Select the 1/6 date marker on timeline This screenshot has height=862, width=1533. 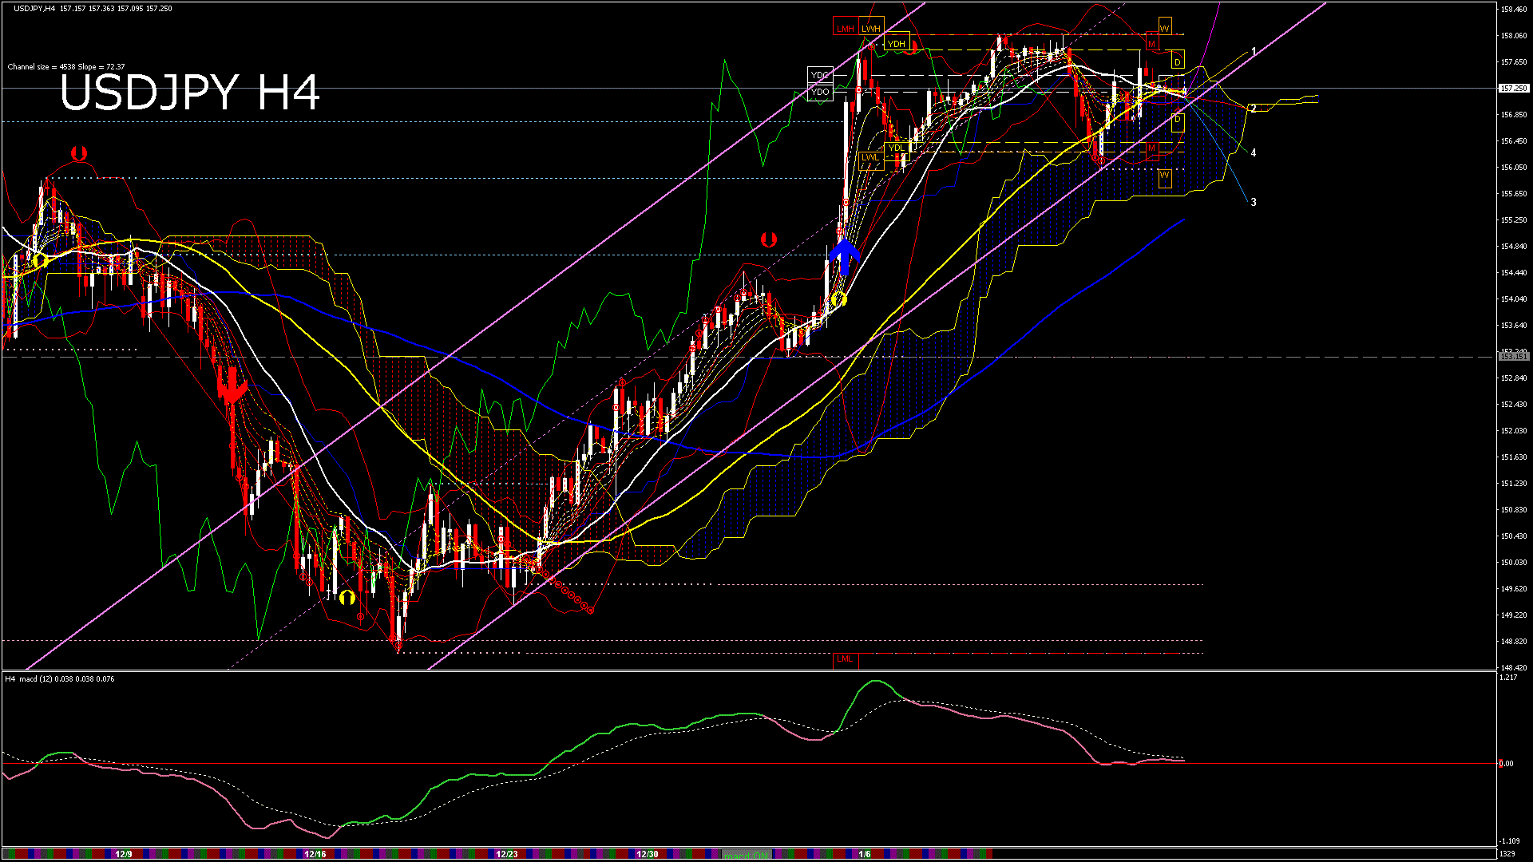tap(865, 854)
